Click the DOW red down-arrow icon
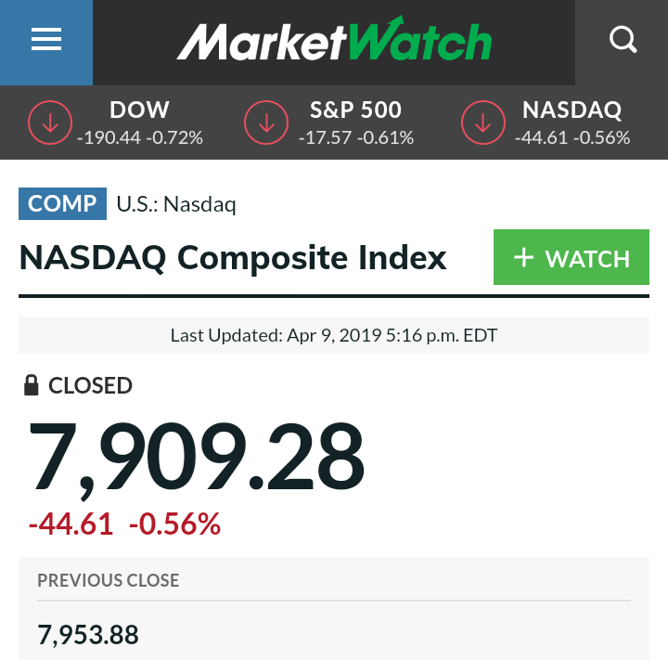The width and height of the screenshot is (668, 660). (50, 123)
